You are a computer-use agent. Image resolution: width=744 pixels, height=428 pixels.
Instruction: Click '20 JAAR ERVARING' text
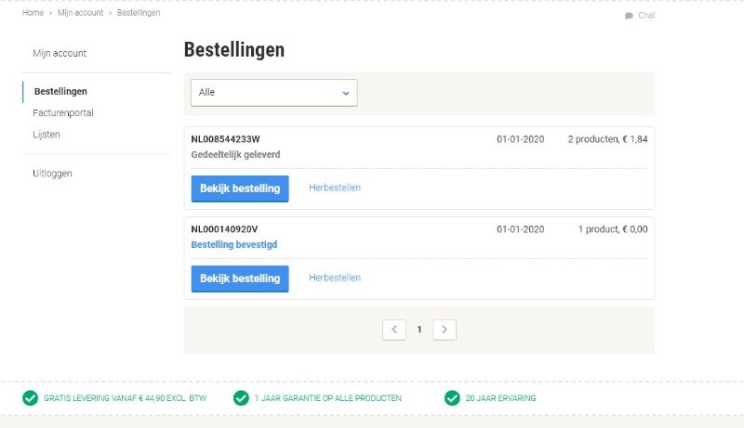pyautogui.click(x=500, y=398)
